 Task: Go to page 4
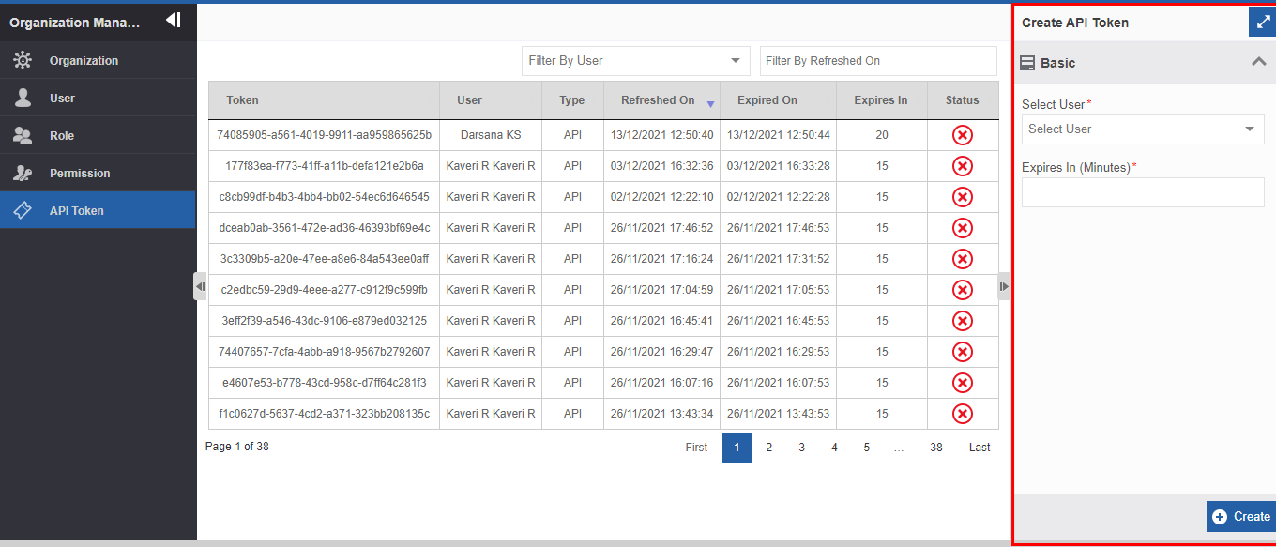834,448
